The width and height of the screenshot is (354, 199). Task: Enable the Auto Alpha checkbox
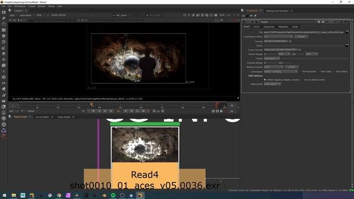coord(334,71)
